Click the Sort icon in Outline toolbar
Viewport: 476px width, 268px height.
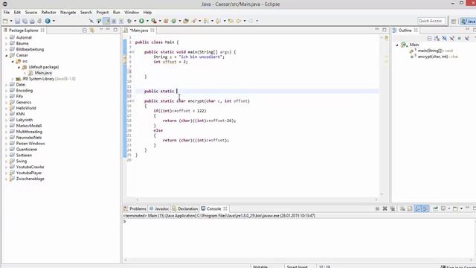tap(437, 38)
